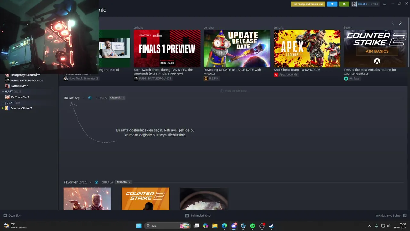
Task: Open the blue megaphone announcements button
Action: tap(332, 4)
